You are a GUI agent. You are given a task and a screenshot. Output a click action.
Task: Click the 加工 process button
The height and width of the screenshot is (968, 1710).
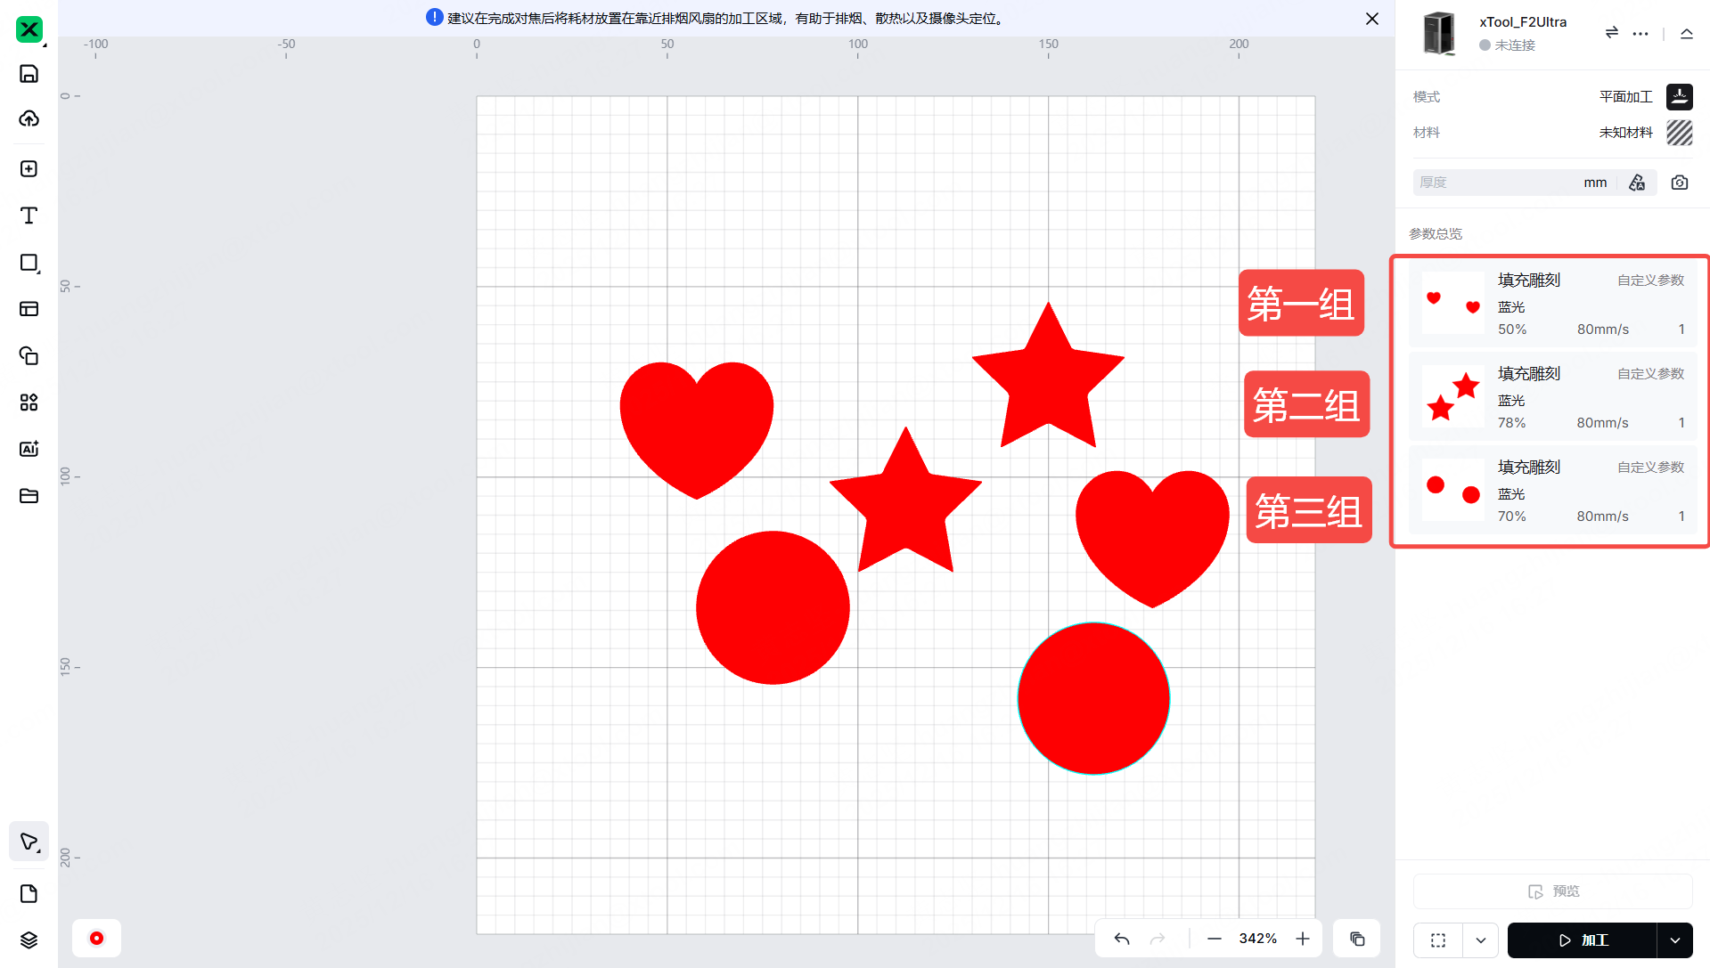(1583, 940)
